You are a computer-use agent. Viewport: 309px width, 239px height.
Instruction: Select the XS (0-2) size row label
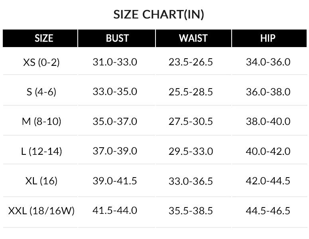pos(41,62)
